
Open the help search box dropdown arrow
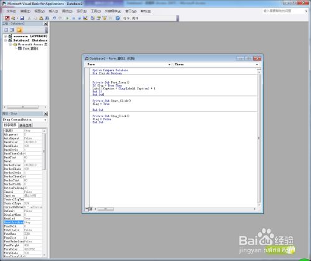tap(306, 11)
